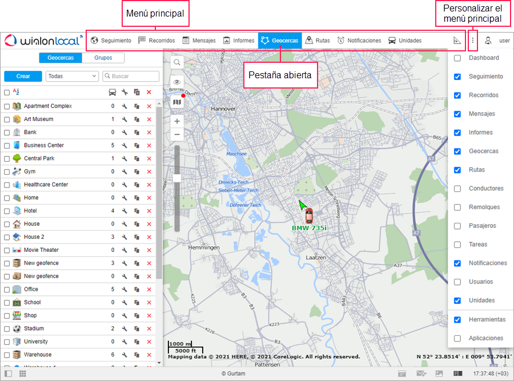Screen dimensions: 514x381
Task: Enable the Dashboard checkbox
Action: click(457, 58)
